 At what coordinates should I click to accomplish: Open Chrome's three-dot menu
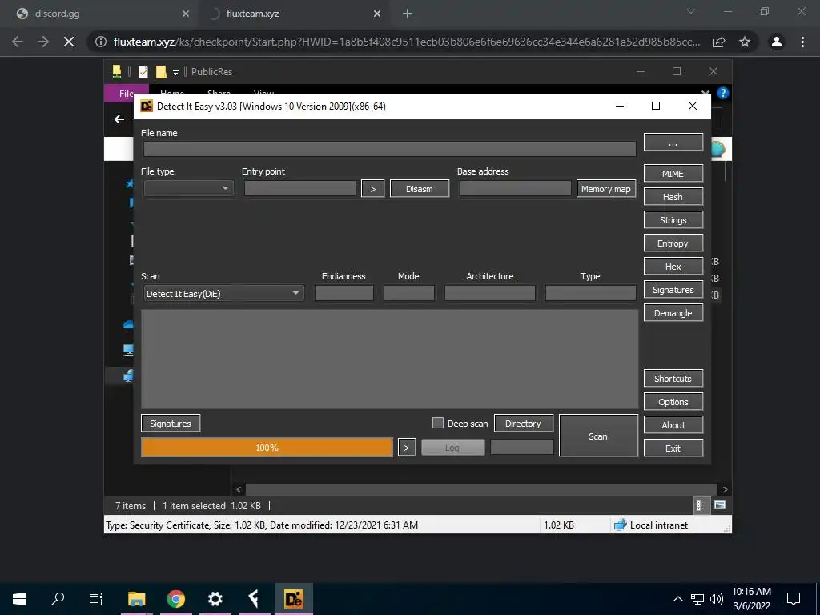802,42
